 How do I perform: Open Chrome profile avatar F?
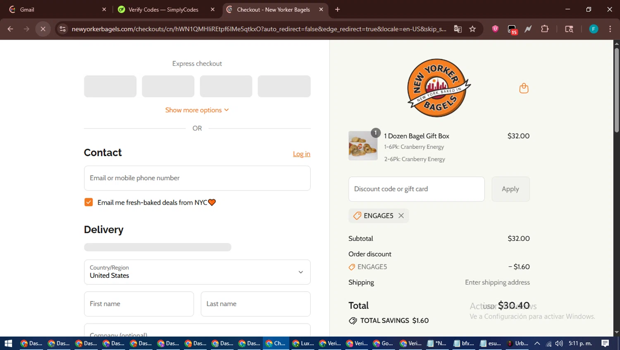594,29
